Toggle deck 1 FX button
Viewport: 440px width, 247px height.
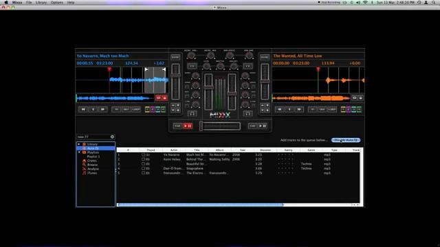pyautogui.click(x=192, y=66)
